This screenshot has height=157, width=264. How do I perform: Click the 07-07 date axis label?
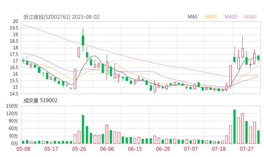point(191,149)
